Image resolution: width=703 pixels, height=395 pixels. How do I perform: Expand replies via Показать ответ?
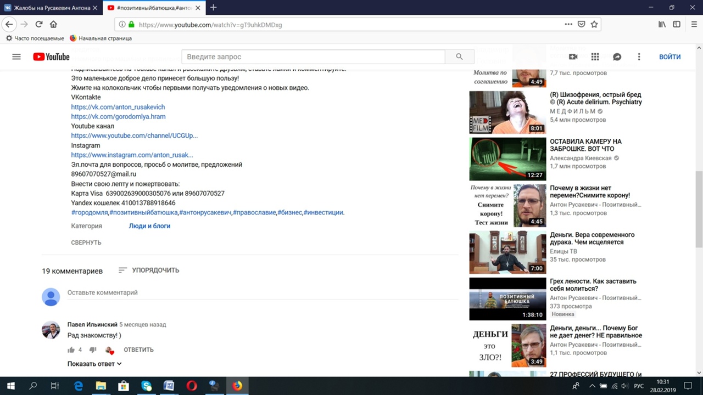[94, 364]
